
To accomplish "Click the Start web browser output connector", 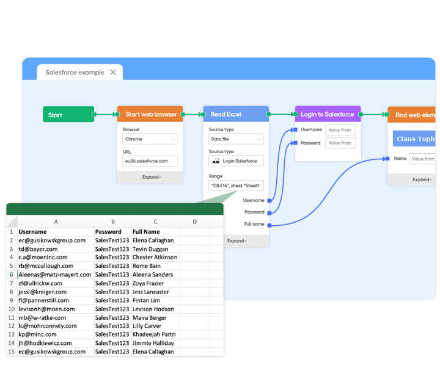I will coord(183,114).
